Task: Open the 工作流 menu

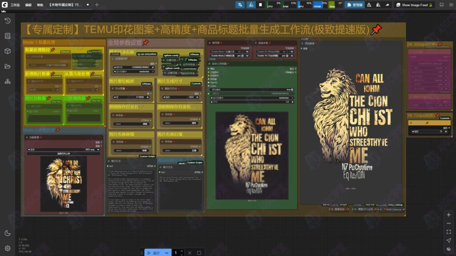Action: click(x=15, y=5)
